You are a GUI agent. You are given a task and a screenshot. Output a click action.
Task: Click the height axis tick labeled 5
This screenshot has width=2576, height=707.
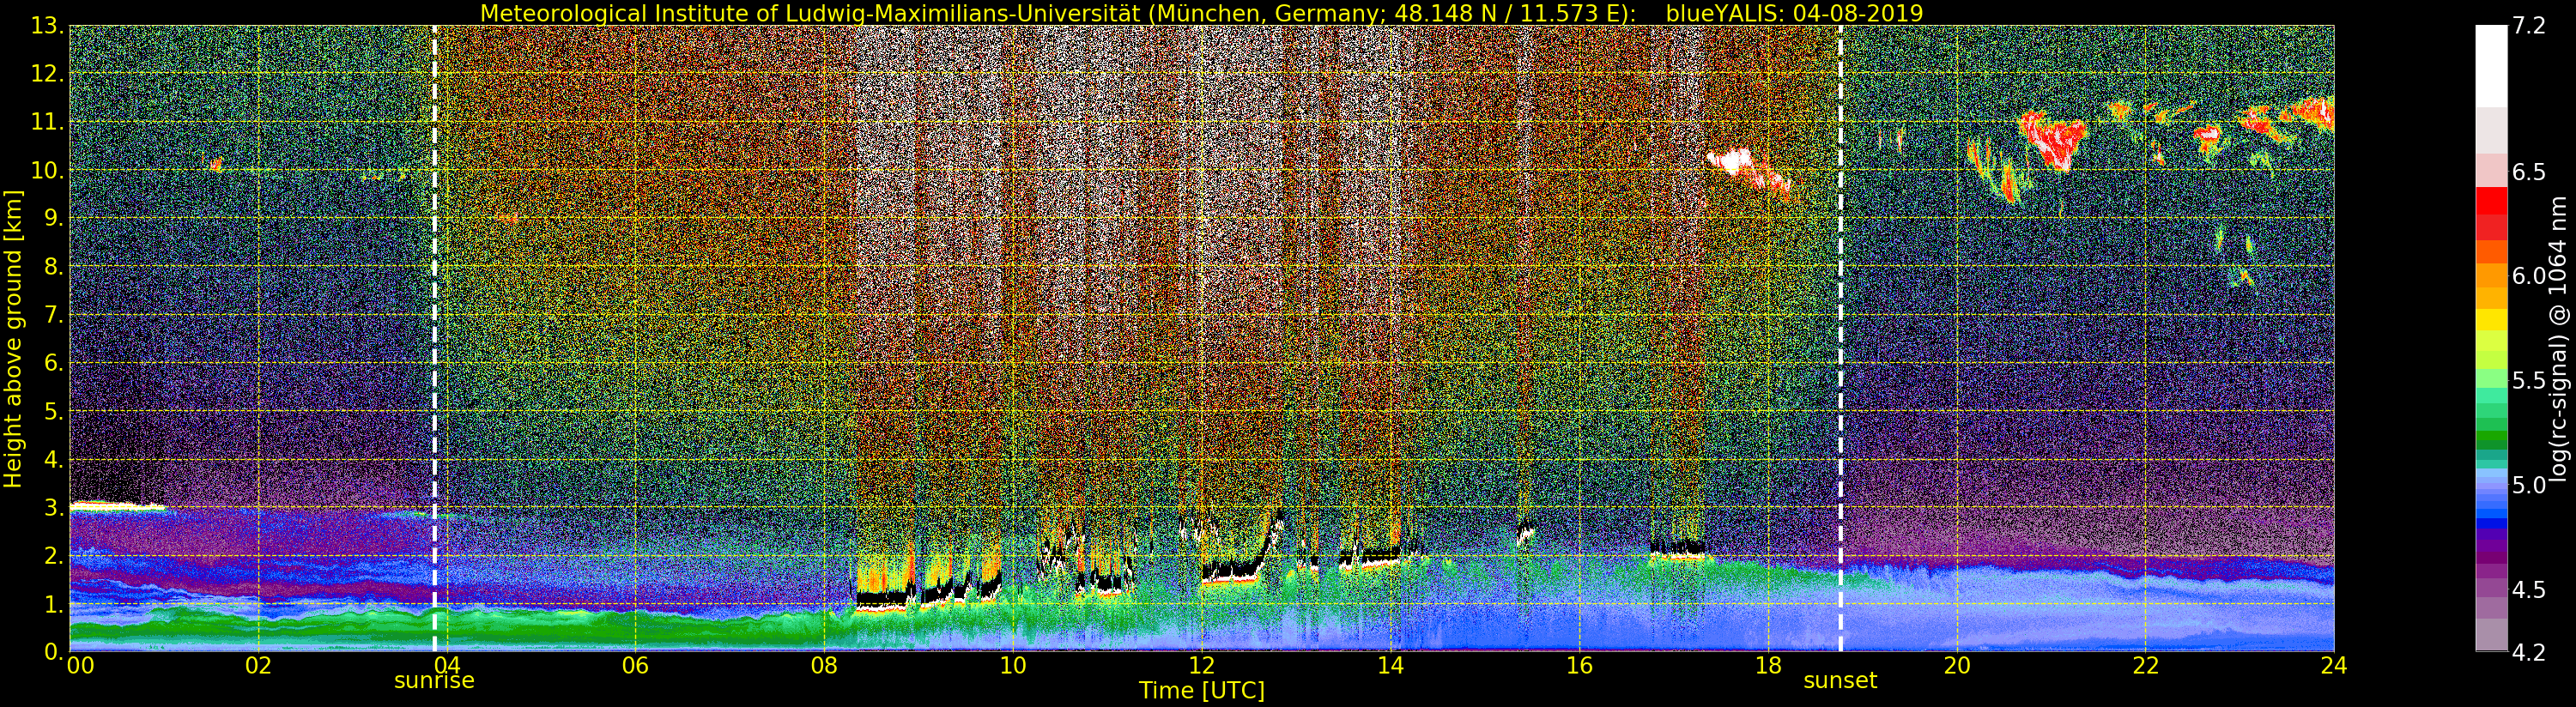tap(53, 411)
